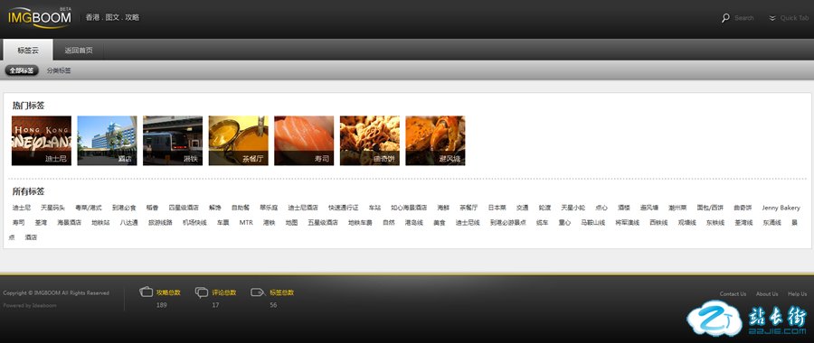Select the 分类标签 filter
This screenshot has width=814, height=343.
[x=59, y=70]
